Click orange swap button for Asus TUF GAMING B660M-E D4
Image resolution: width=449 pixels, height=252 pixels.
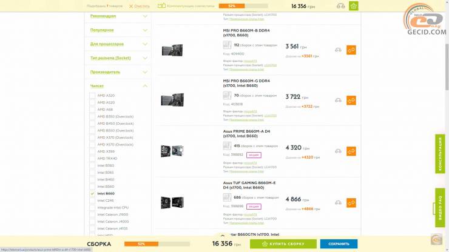point(351,203)
